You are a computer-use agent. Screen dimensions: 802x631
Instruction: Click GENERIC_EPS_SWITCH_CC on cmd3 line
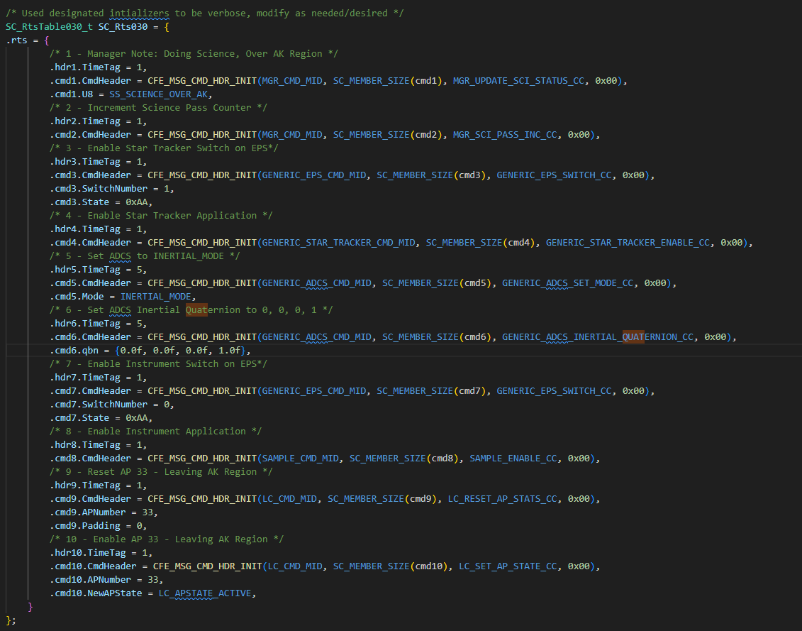[x=554, y=175]
